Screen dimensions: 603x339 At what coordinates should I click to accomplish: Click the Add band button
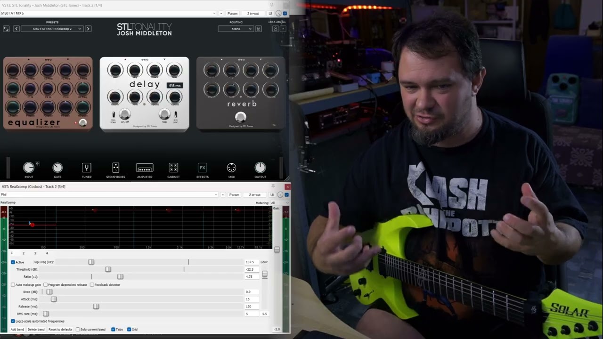click(x=17, y=330)
